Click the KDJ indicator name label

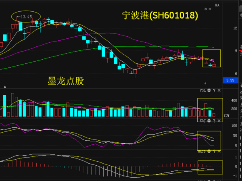click(202, 121)
